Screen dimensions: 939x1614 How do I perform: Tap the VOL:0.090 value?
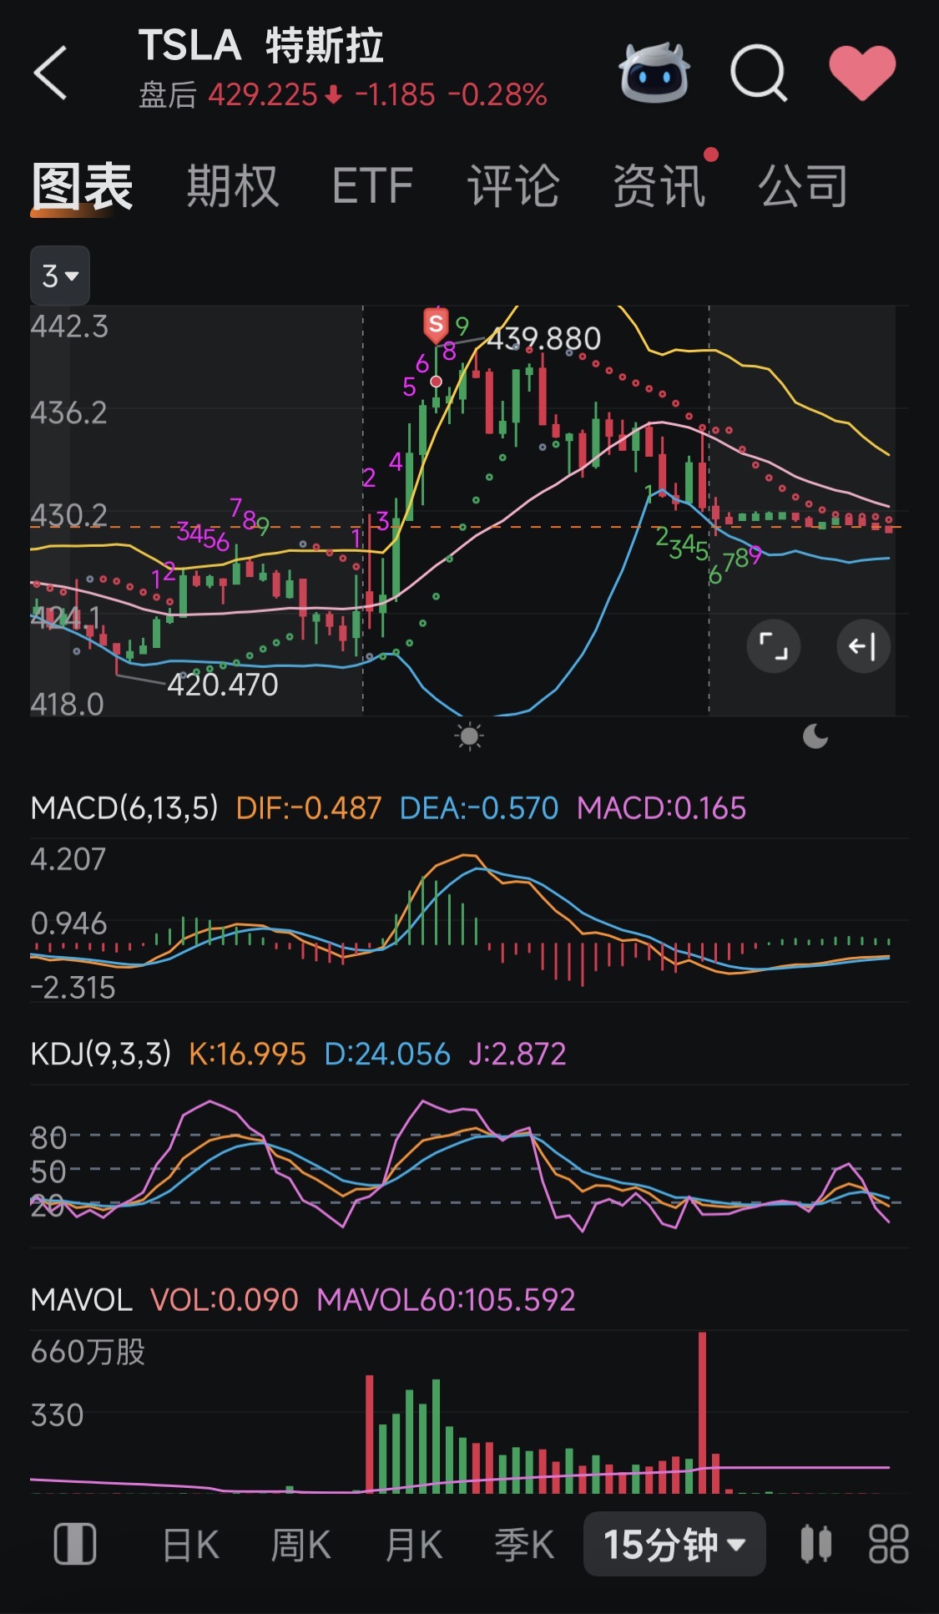coord(225,1300)
